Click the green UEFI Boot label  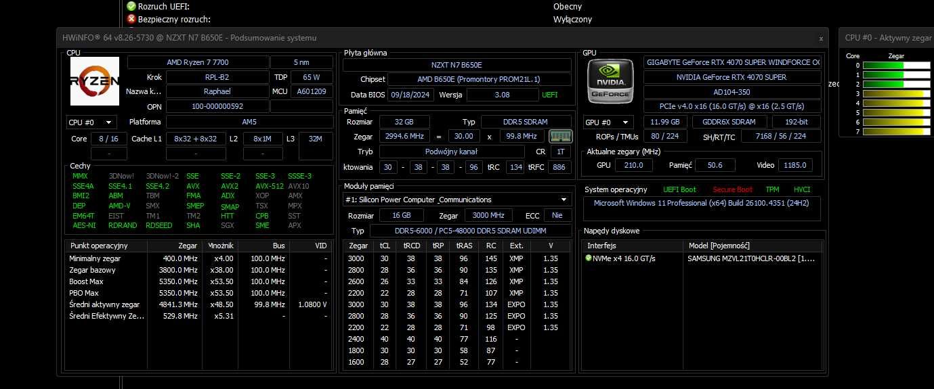679,190
